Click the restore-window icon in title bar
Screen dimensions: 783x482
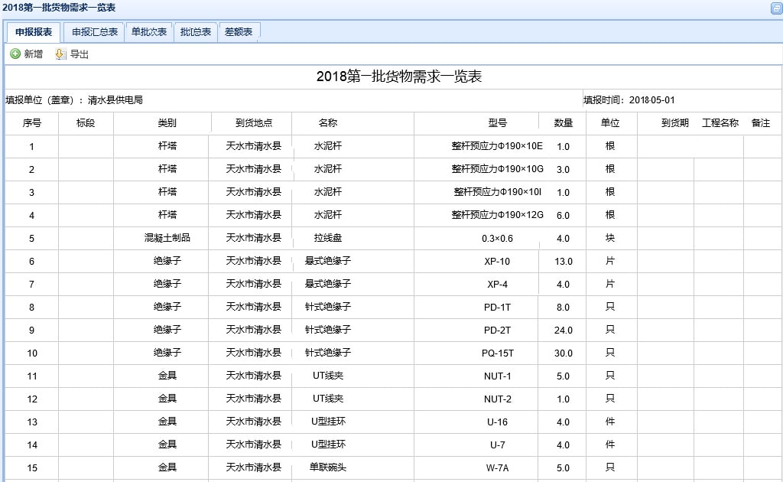point(776,8)
